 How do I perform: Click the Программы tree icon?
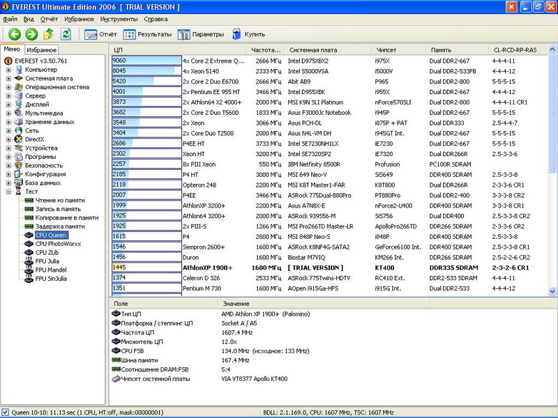[x=19, y=157]
